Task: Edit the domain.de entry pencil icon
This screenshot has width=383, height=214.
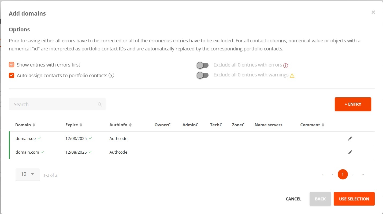Action: (x=350, y=139)
